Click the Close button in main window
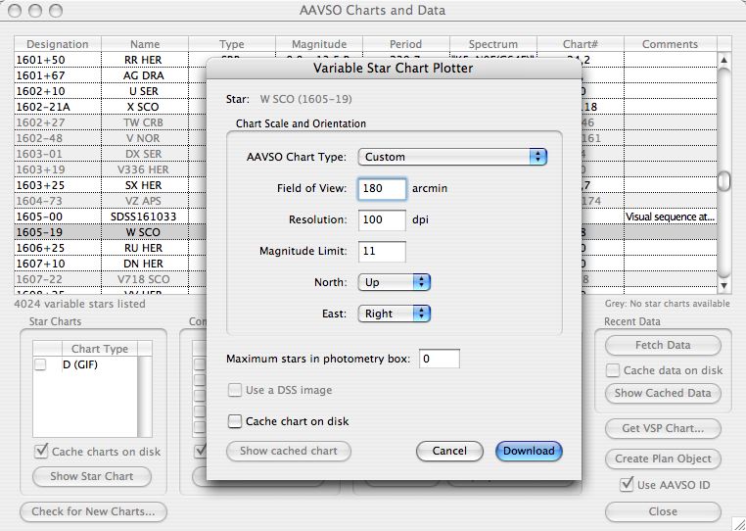Image resolution: width=746 pixels, height=531 pixels. (663, 511)
